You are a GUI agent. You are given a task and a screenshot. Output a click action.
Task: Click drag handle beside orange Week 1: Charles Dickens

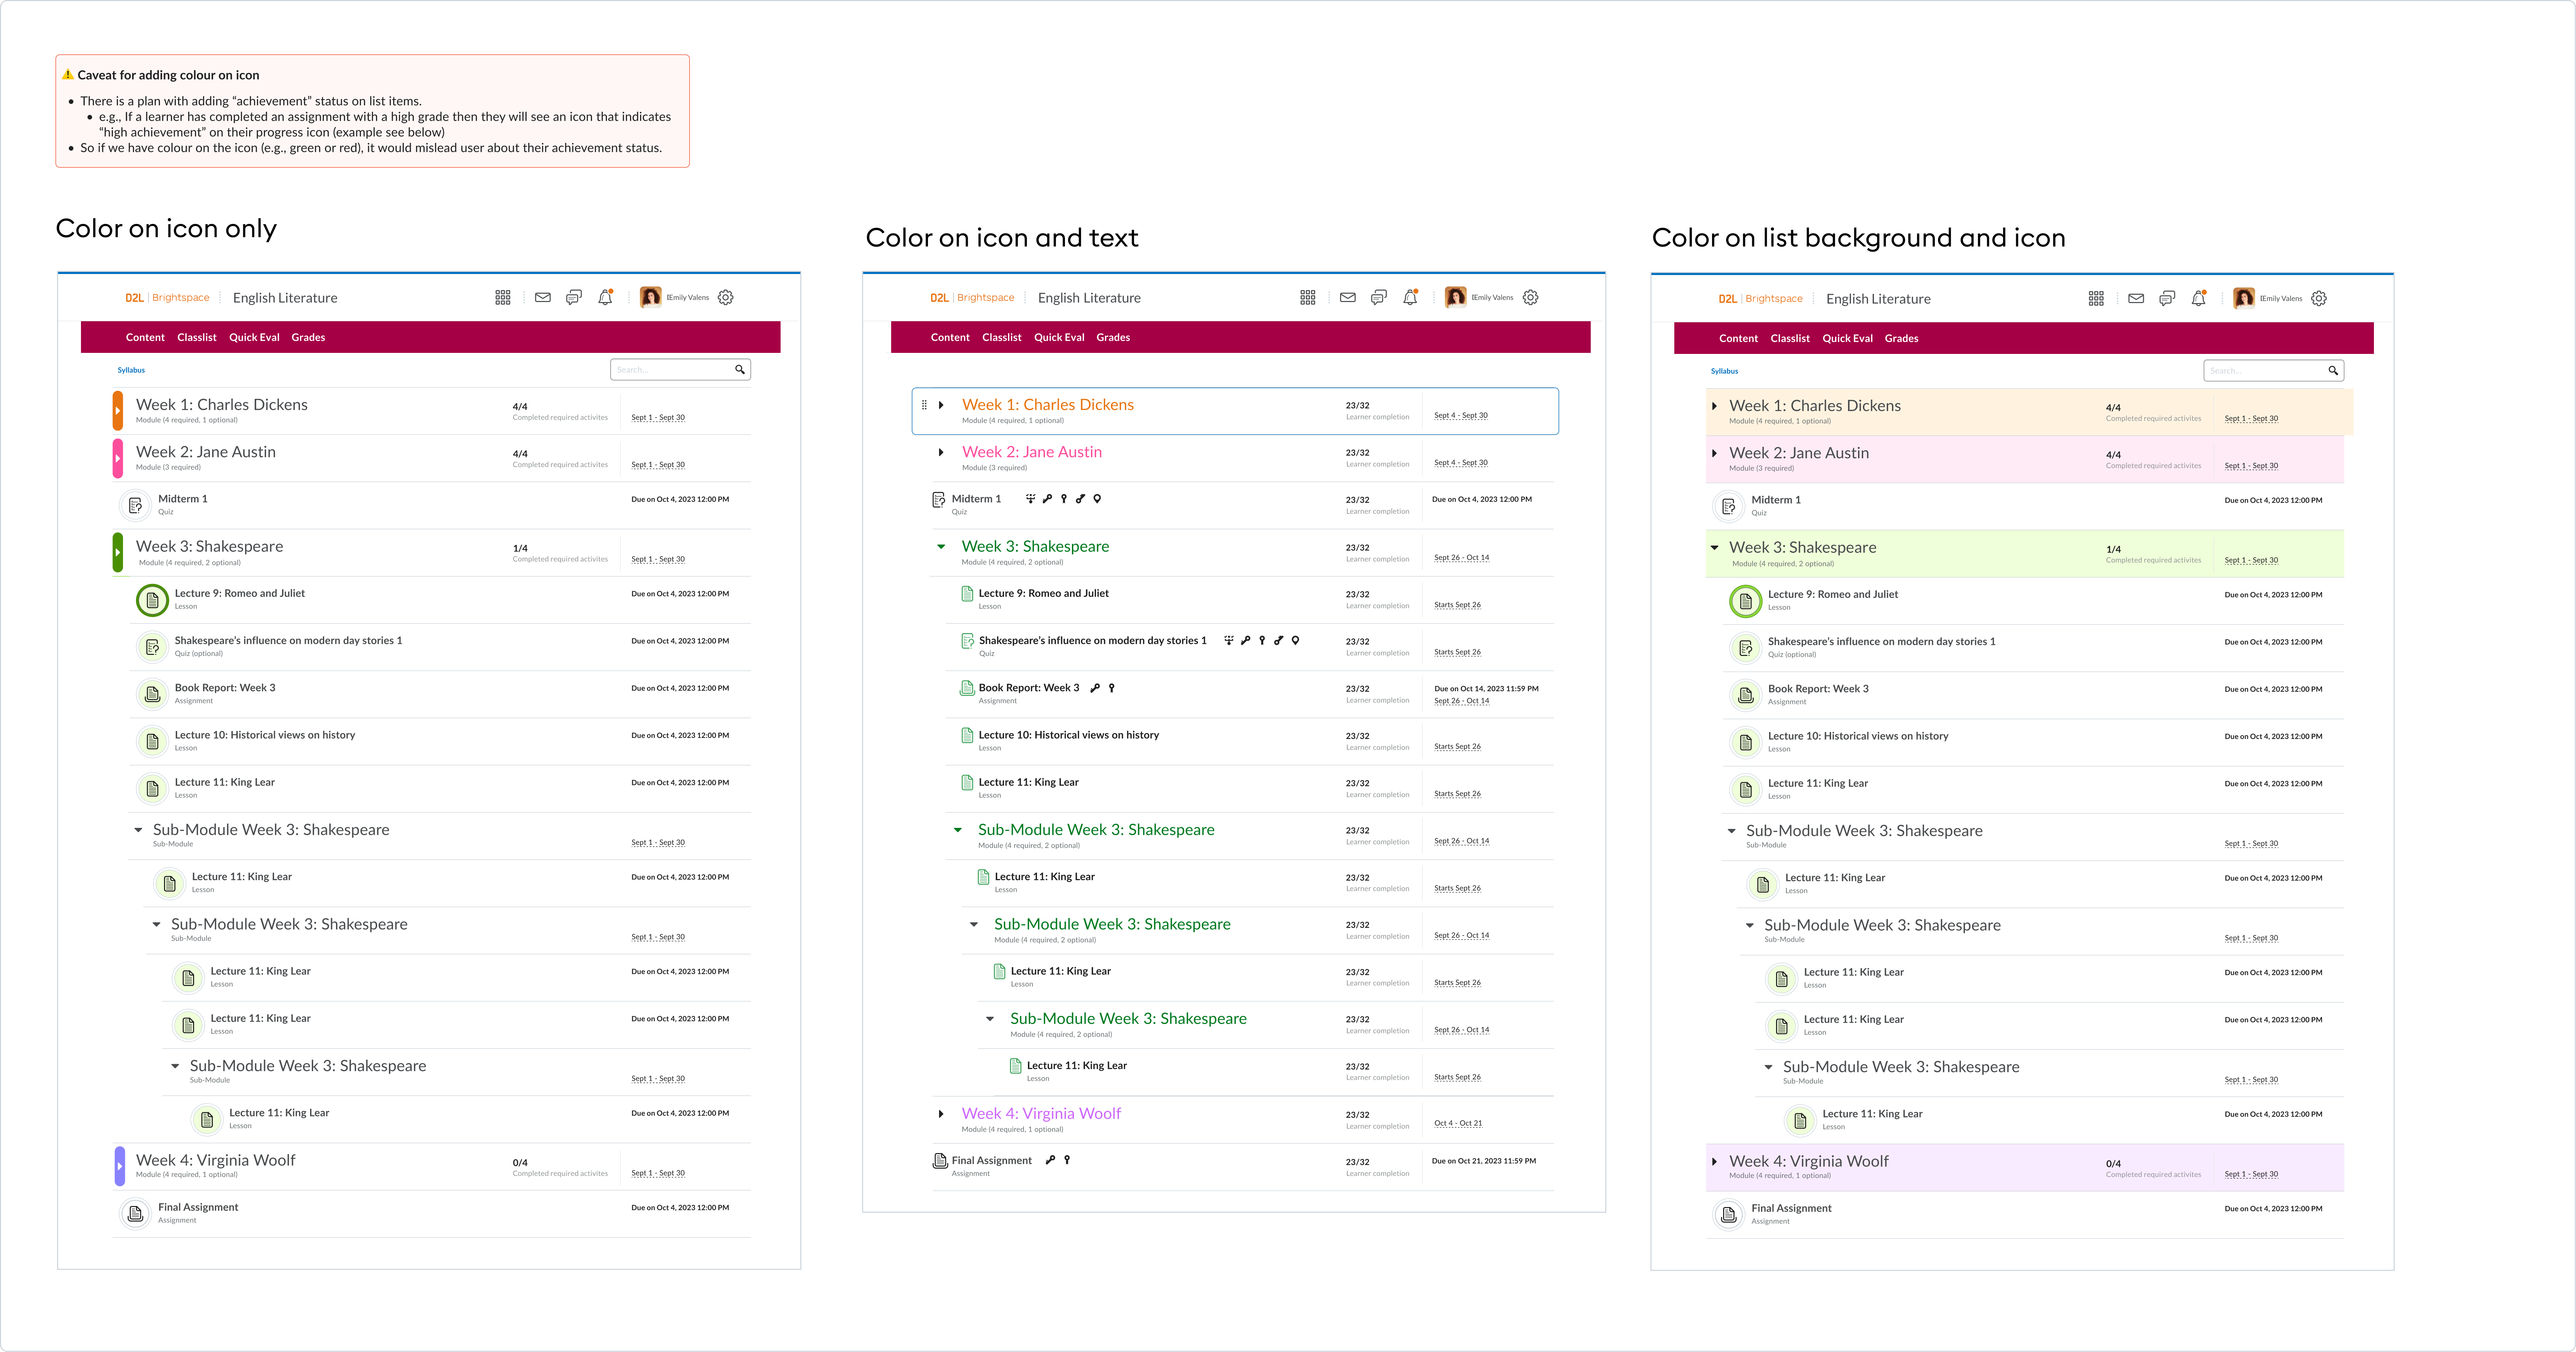pyautogui.click(x=924, y=405)
